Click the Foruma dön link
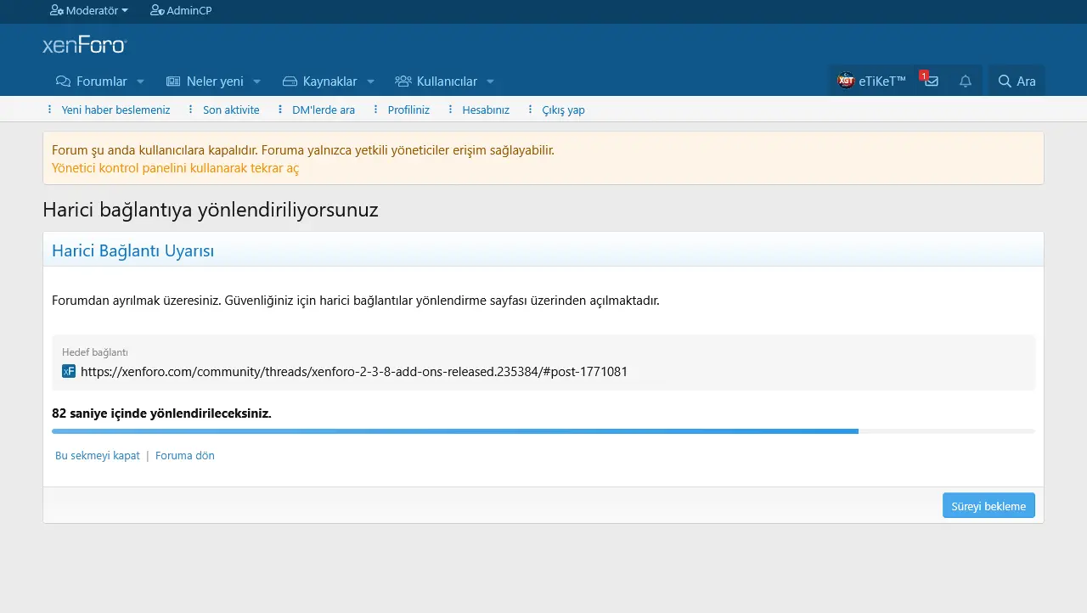1087x613 pixels. 184,455
